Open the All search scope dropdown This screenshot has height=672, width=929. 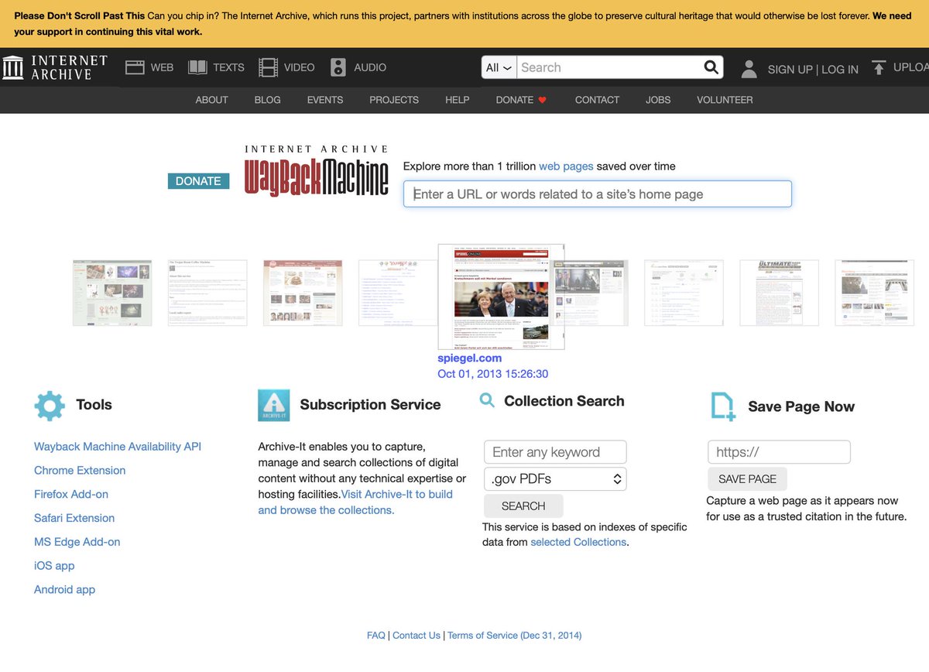click(x=499, y=67)
